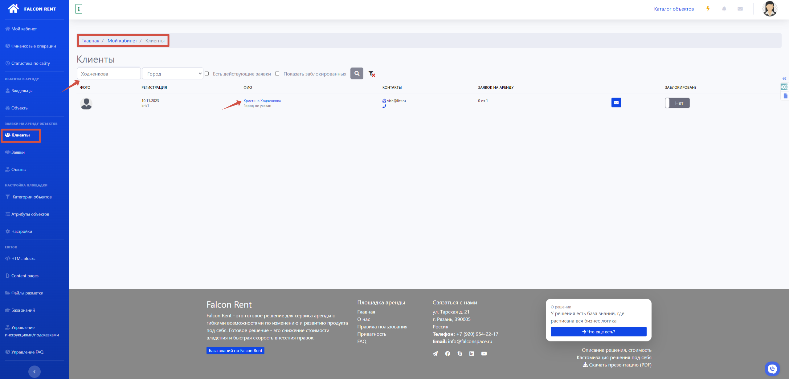Send message via blue envelope button
This screenshot has width=789, height=379.
tap(616, 103)
